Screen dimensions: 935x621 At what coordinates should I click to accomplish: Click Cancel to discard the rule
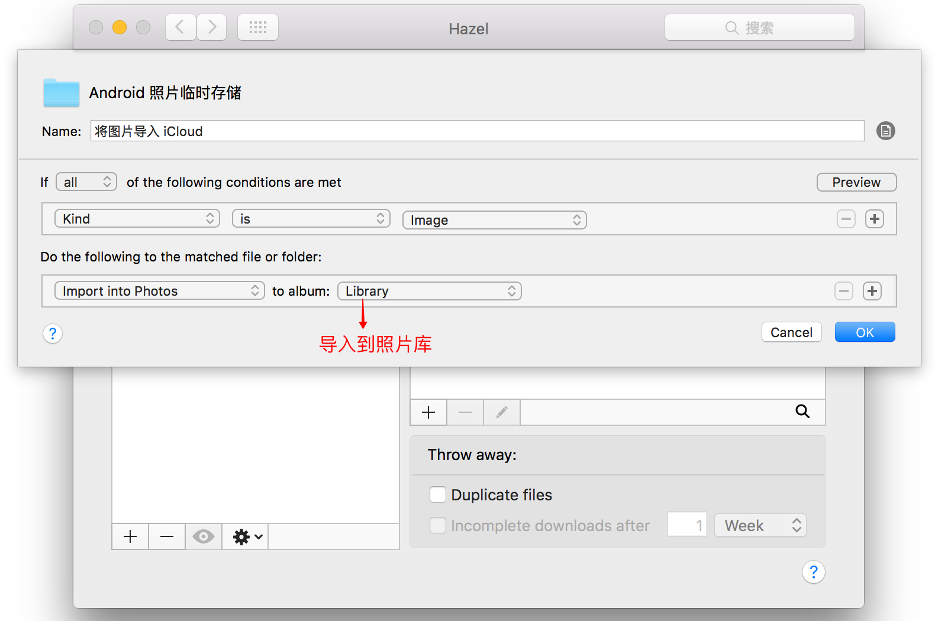(x=791, y=332)
